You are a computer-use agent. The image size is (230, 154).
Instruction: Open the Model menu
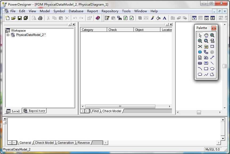[45, 11]
